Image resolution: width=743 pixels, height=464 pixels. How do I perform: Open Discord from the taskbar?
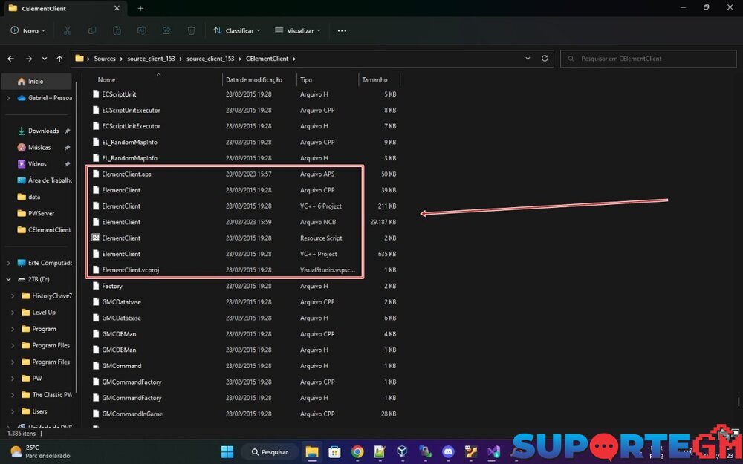tap(448, 451)
